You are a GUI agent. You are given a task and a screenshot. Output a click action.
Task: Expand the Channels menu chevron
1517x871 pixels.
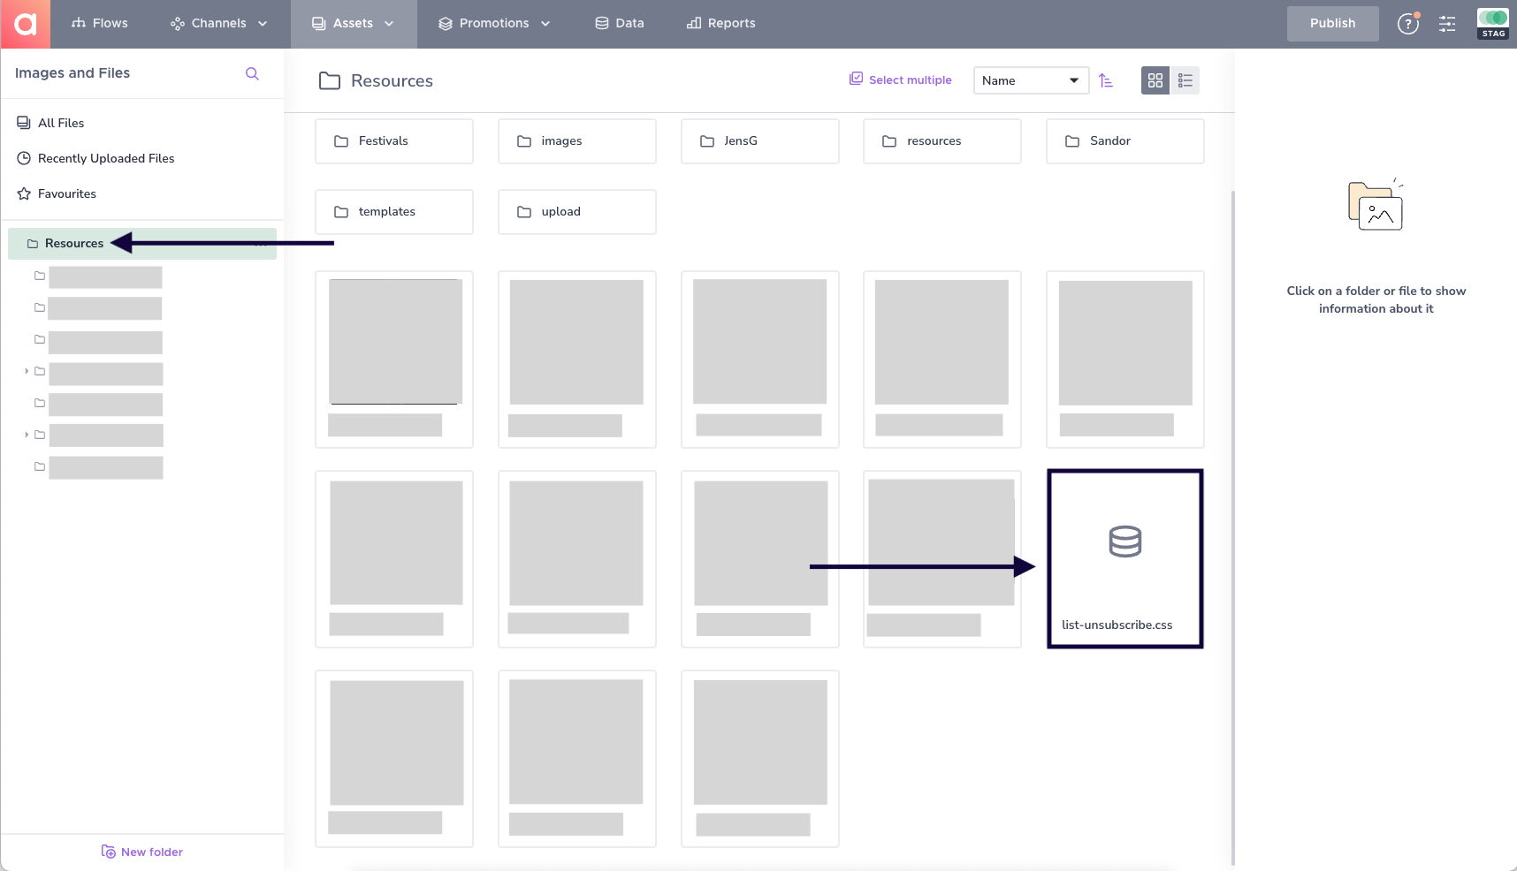(263, 24)
